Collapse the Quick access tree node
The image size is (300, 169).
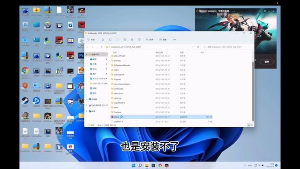87,54
